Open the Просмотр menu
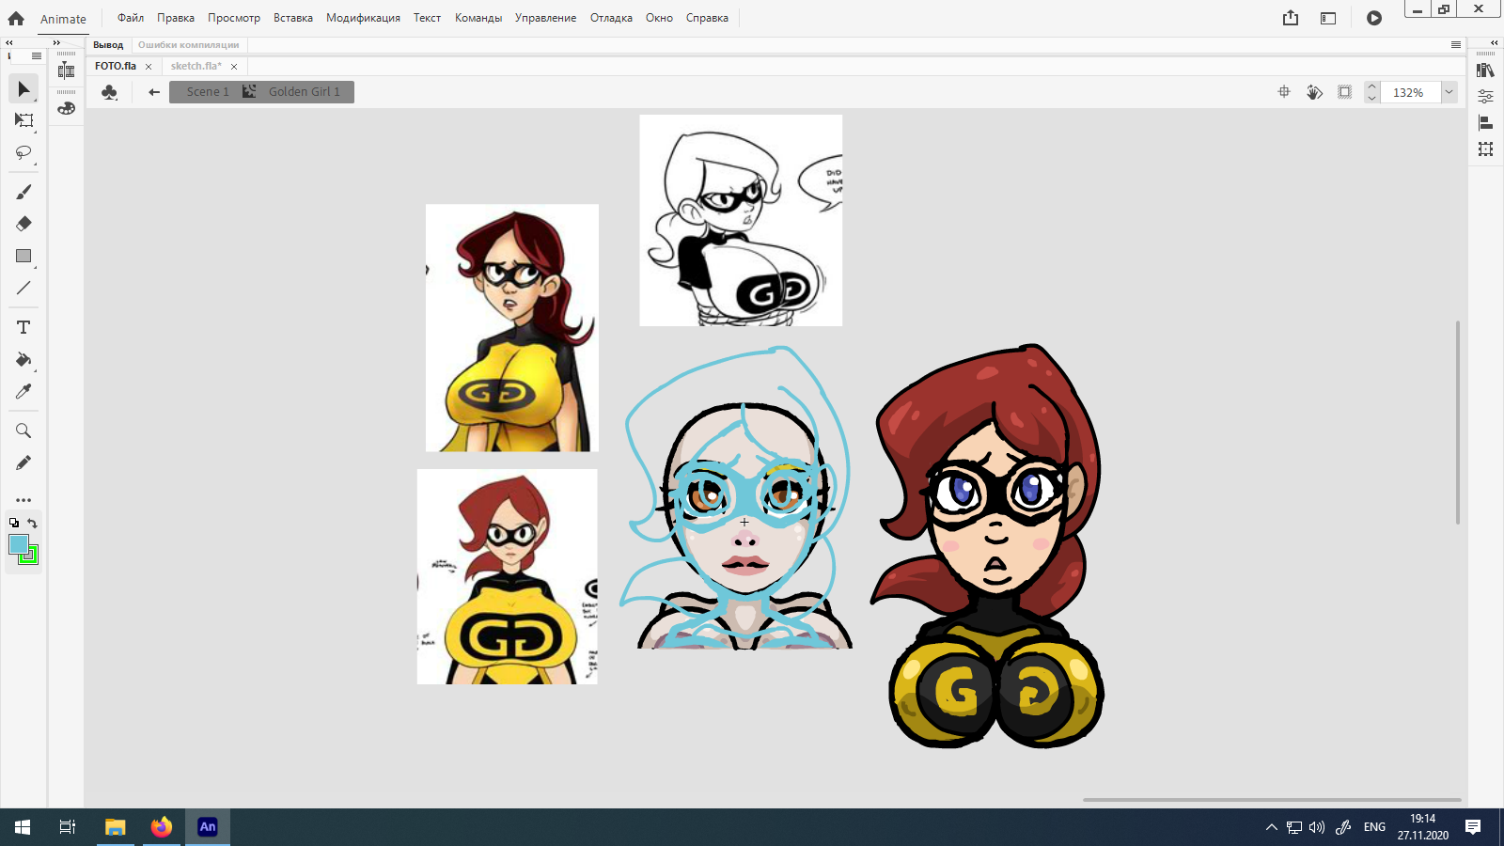Screen dimensions: 1504x846 point(234,18)
